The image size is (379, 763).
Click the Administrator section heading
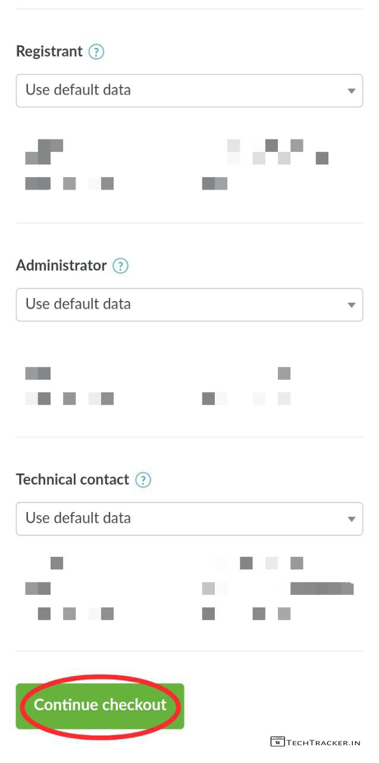(x=61, y=265)
